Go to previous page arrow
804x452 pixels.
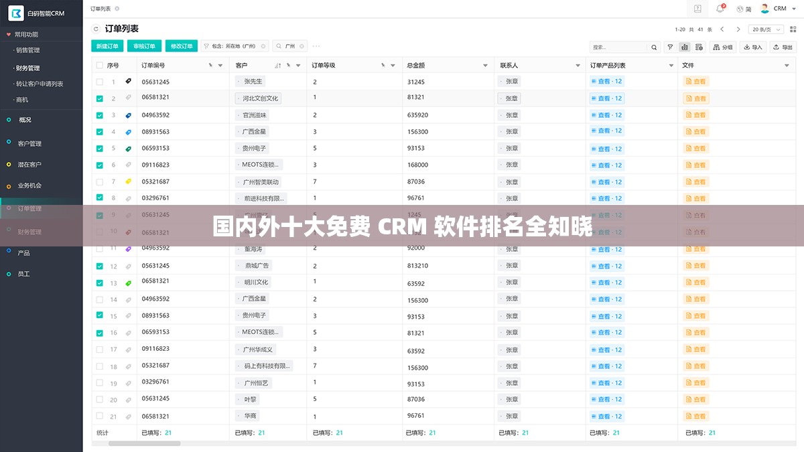point(722,29)
